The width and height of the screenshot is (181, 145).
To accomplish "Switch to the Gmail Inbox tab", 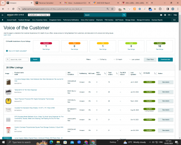I will click(x=77, y=3).
